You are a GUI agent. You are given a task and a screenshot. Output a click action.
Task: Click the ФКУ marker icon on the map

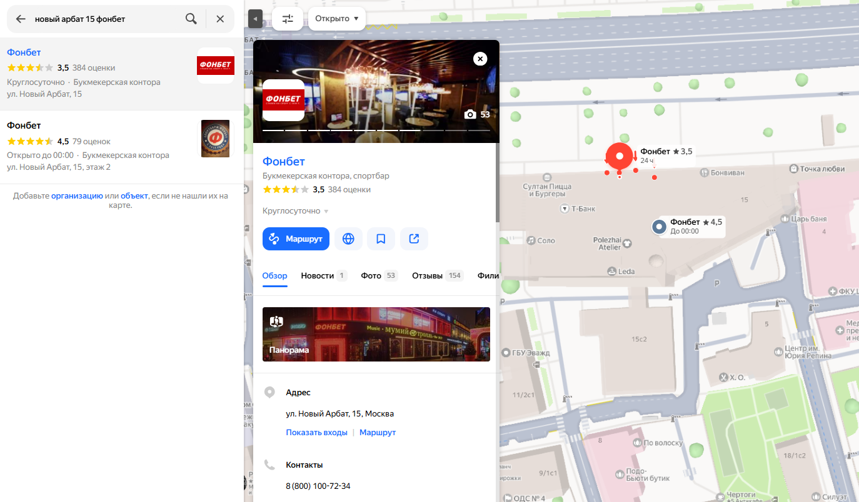tap(832, 291)
